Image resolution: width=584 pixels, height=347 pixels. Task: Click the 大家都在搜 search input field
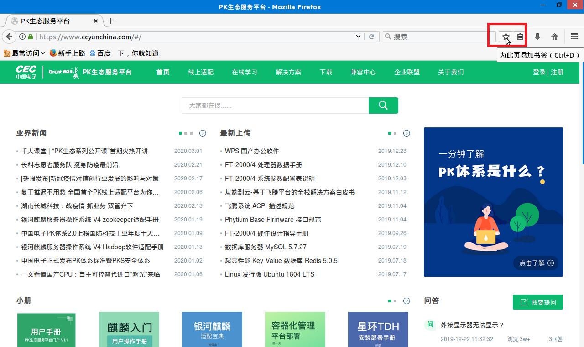(x=274, y=105)
